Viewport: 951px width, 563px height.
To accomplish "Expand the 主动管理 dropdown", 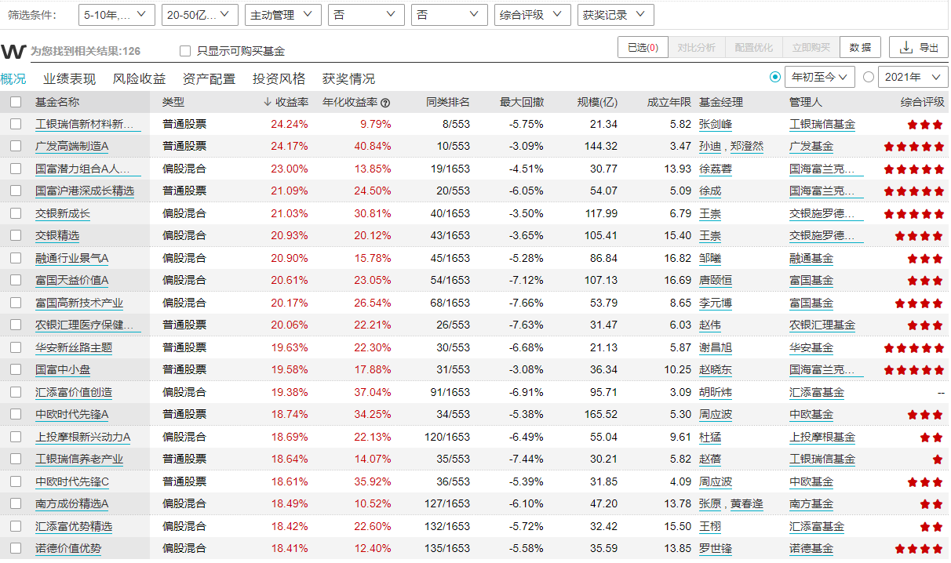I will [283, 15].
